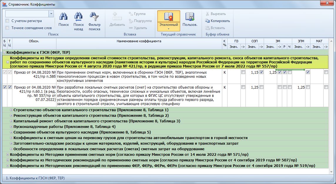Screen dimensions: 336x184
Task: Toggle ТЦ checkbox in п.60.1 row
Action: 10,87
